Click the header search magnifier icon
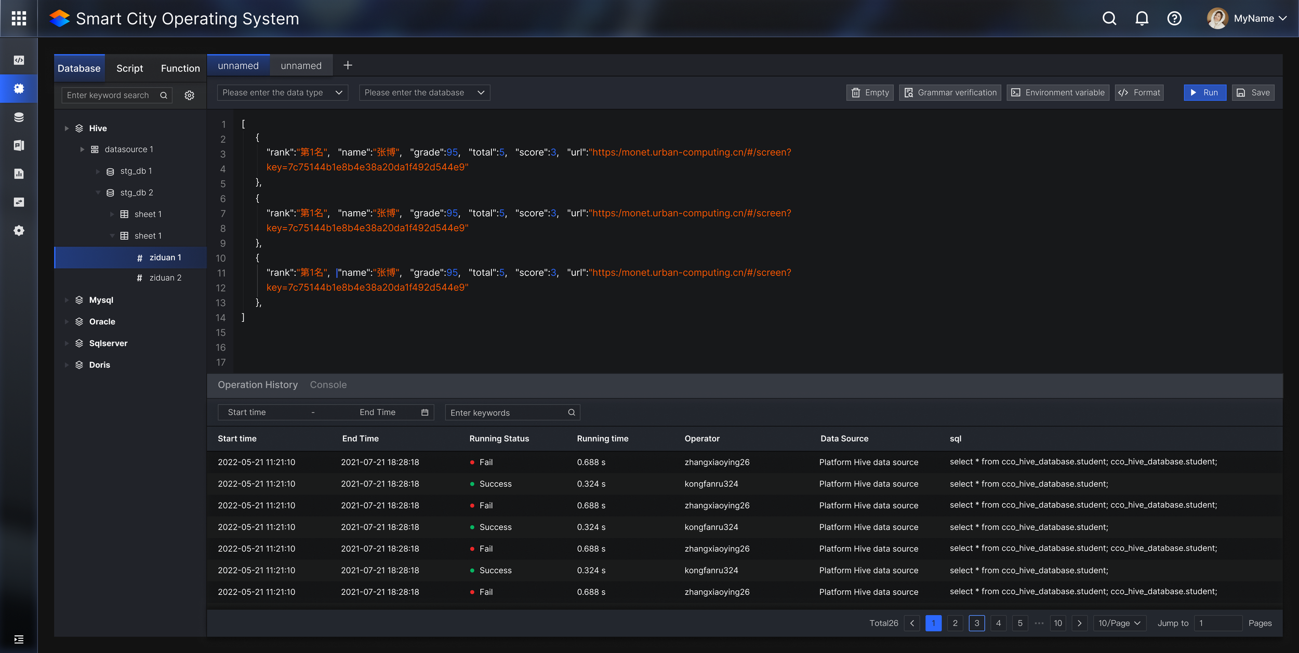Screen dimensions: 1299x653 (1109, 19)
